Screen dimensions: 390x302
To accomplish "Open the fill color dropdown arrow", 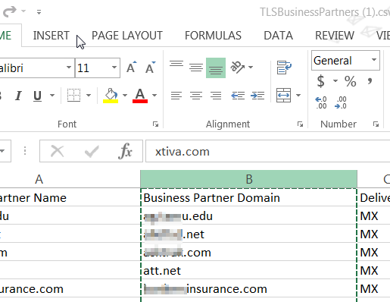I will (x=125, y=96).
